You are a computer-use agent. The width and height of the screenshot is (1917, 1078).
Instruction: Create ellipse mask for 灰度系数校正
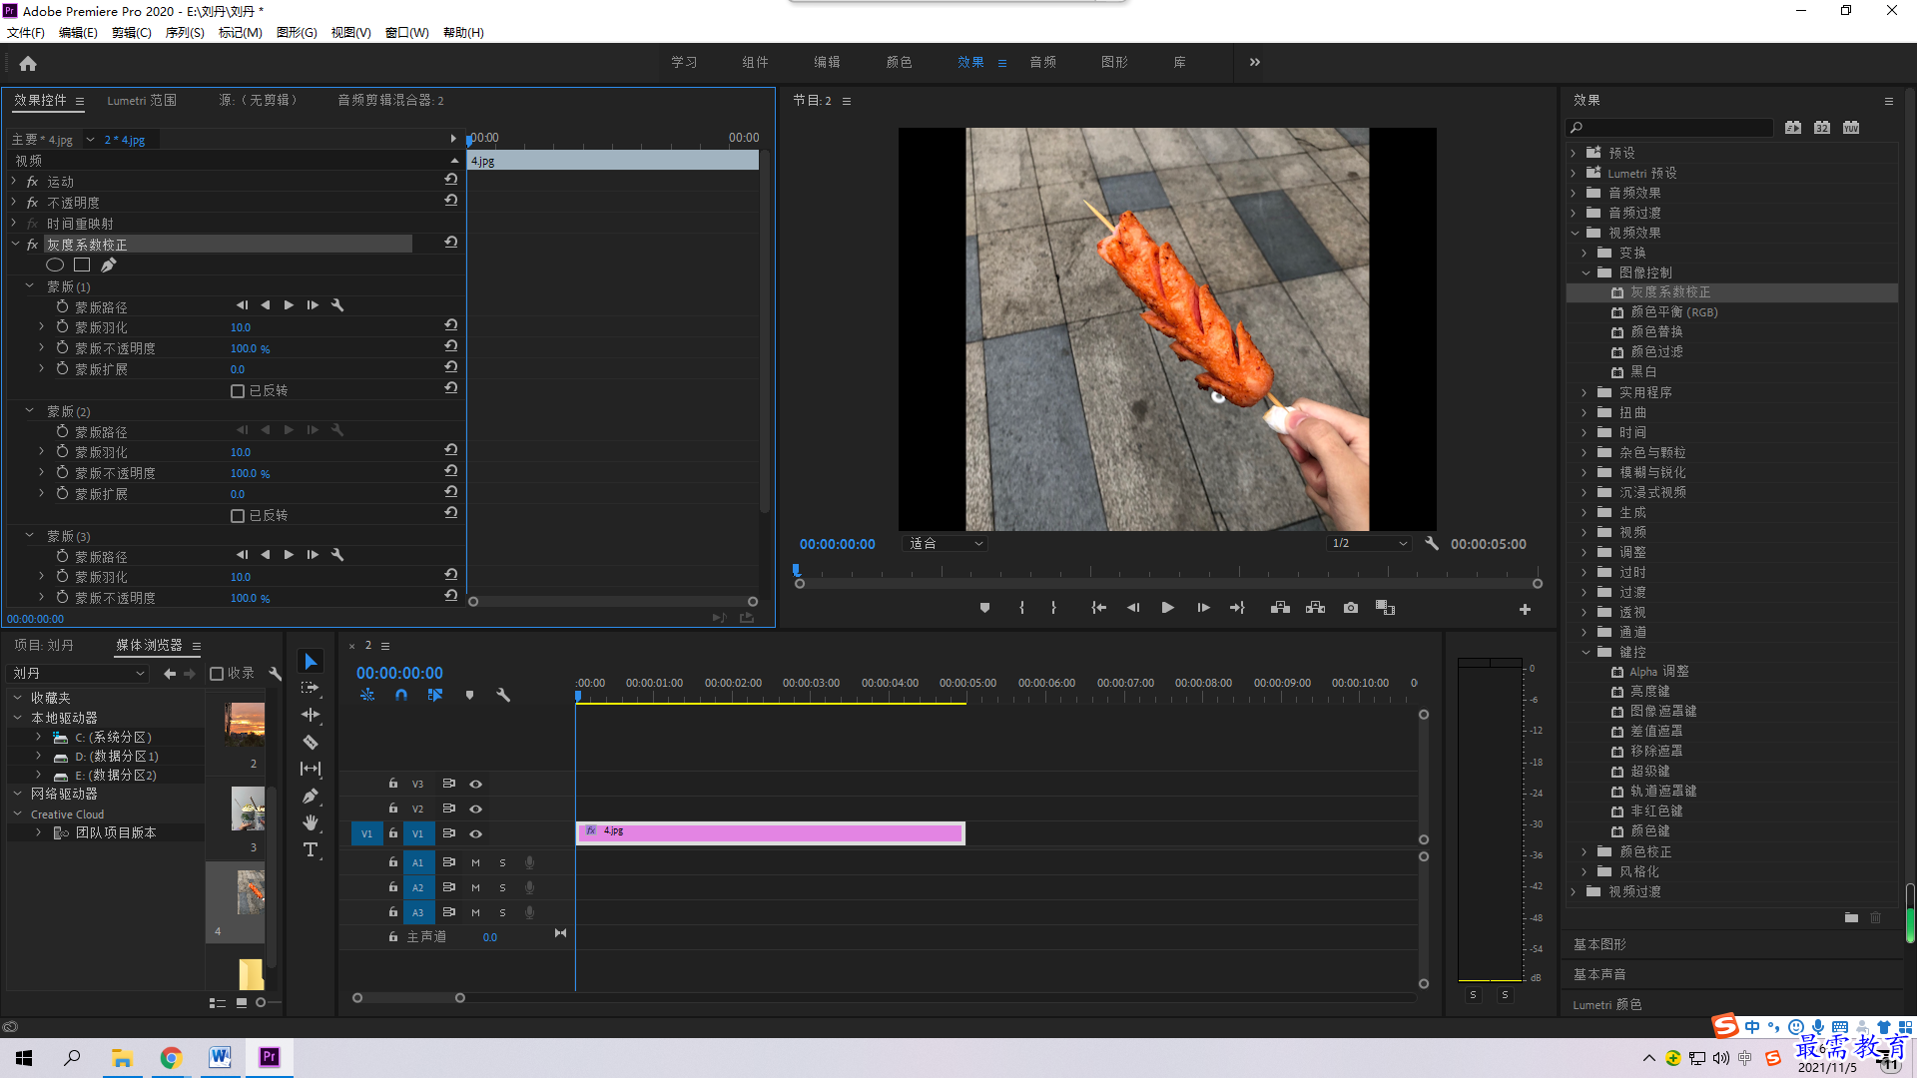point(55,265)
